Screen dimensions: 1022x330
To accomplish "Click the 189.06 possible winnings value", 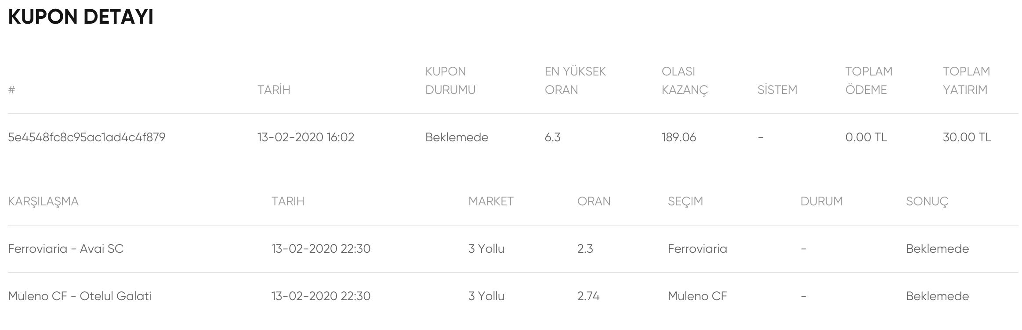I will tap(679, 137).
